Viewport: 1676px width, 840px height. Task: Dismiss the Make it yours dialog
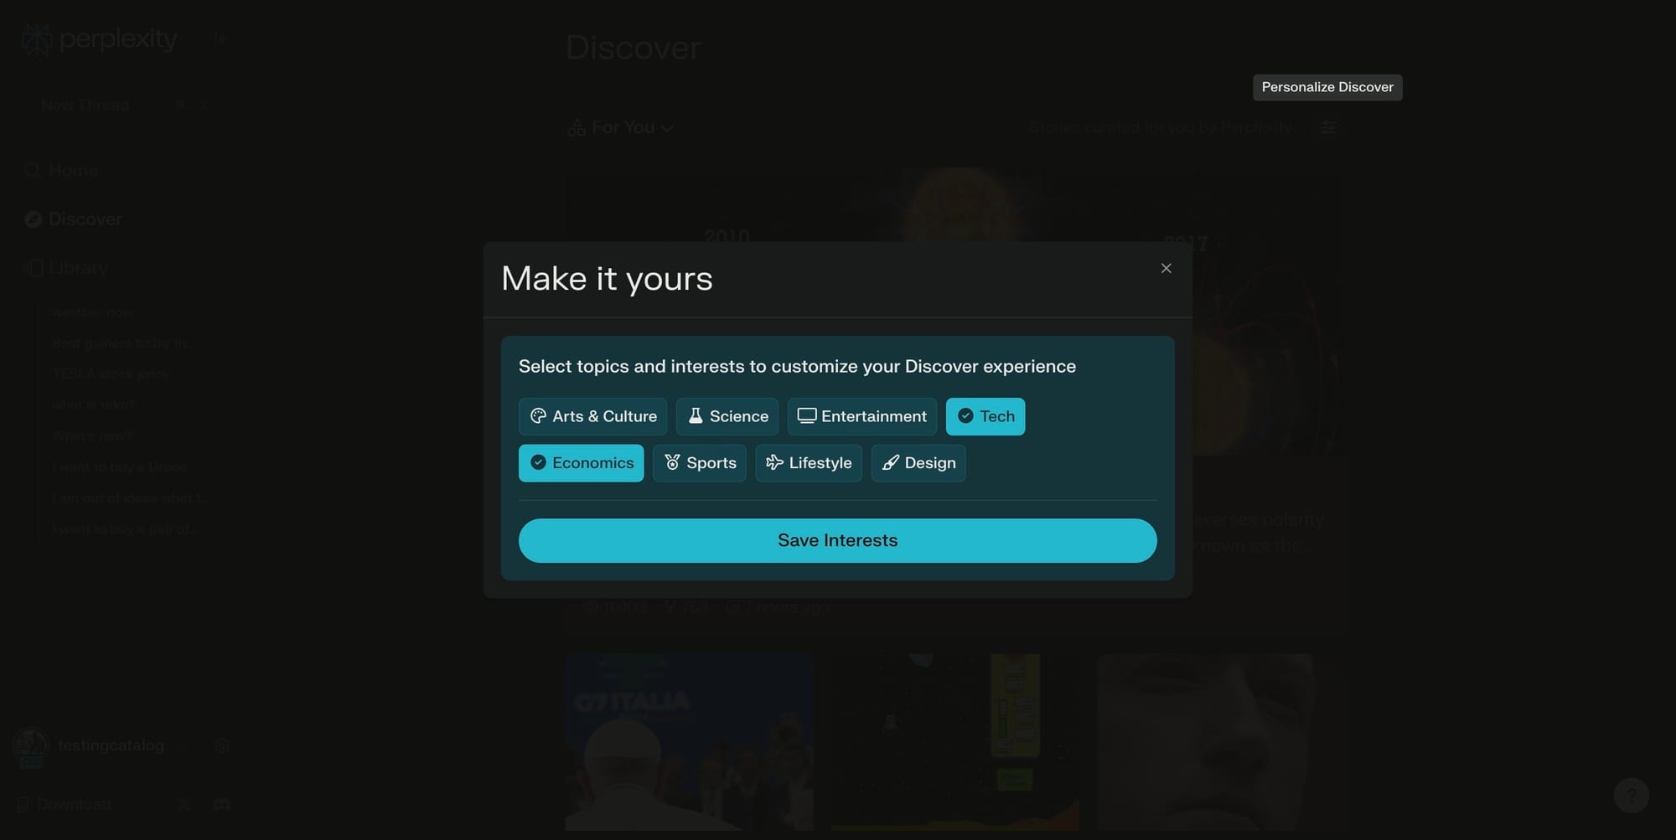(x=1166, y=268)
